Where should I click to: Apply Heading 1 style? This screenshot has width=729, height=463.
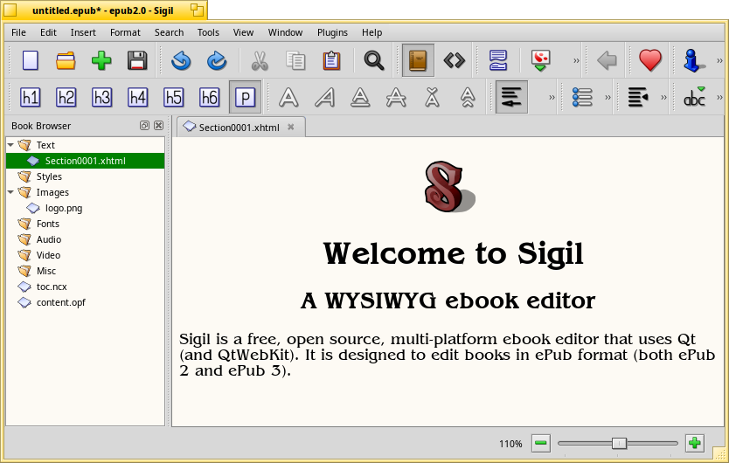(x=31, y=97)
